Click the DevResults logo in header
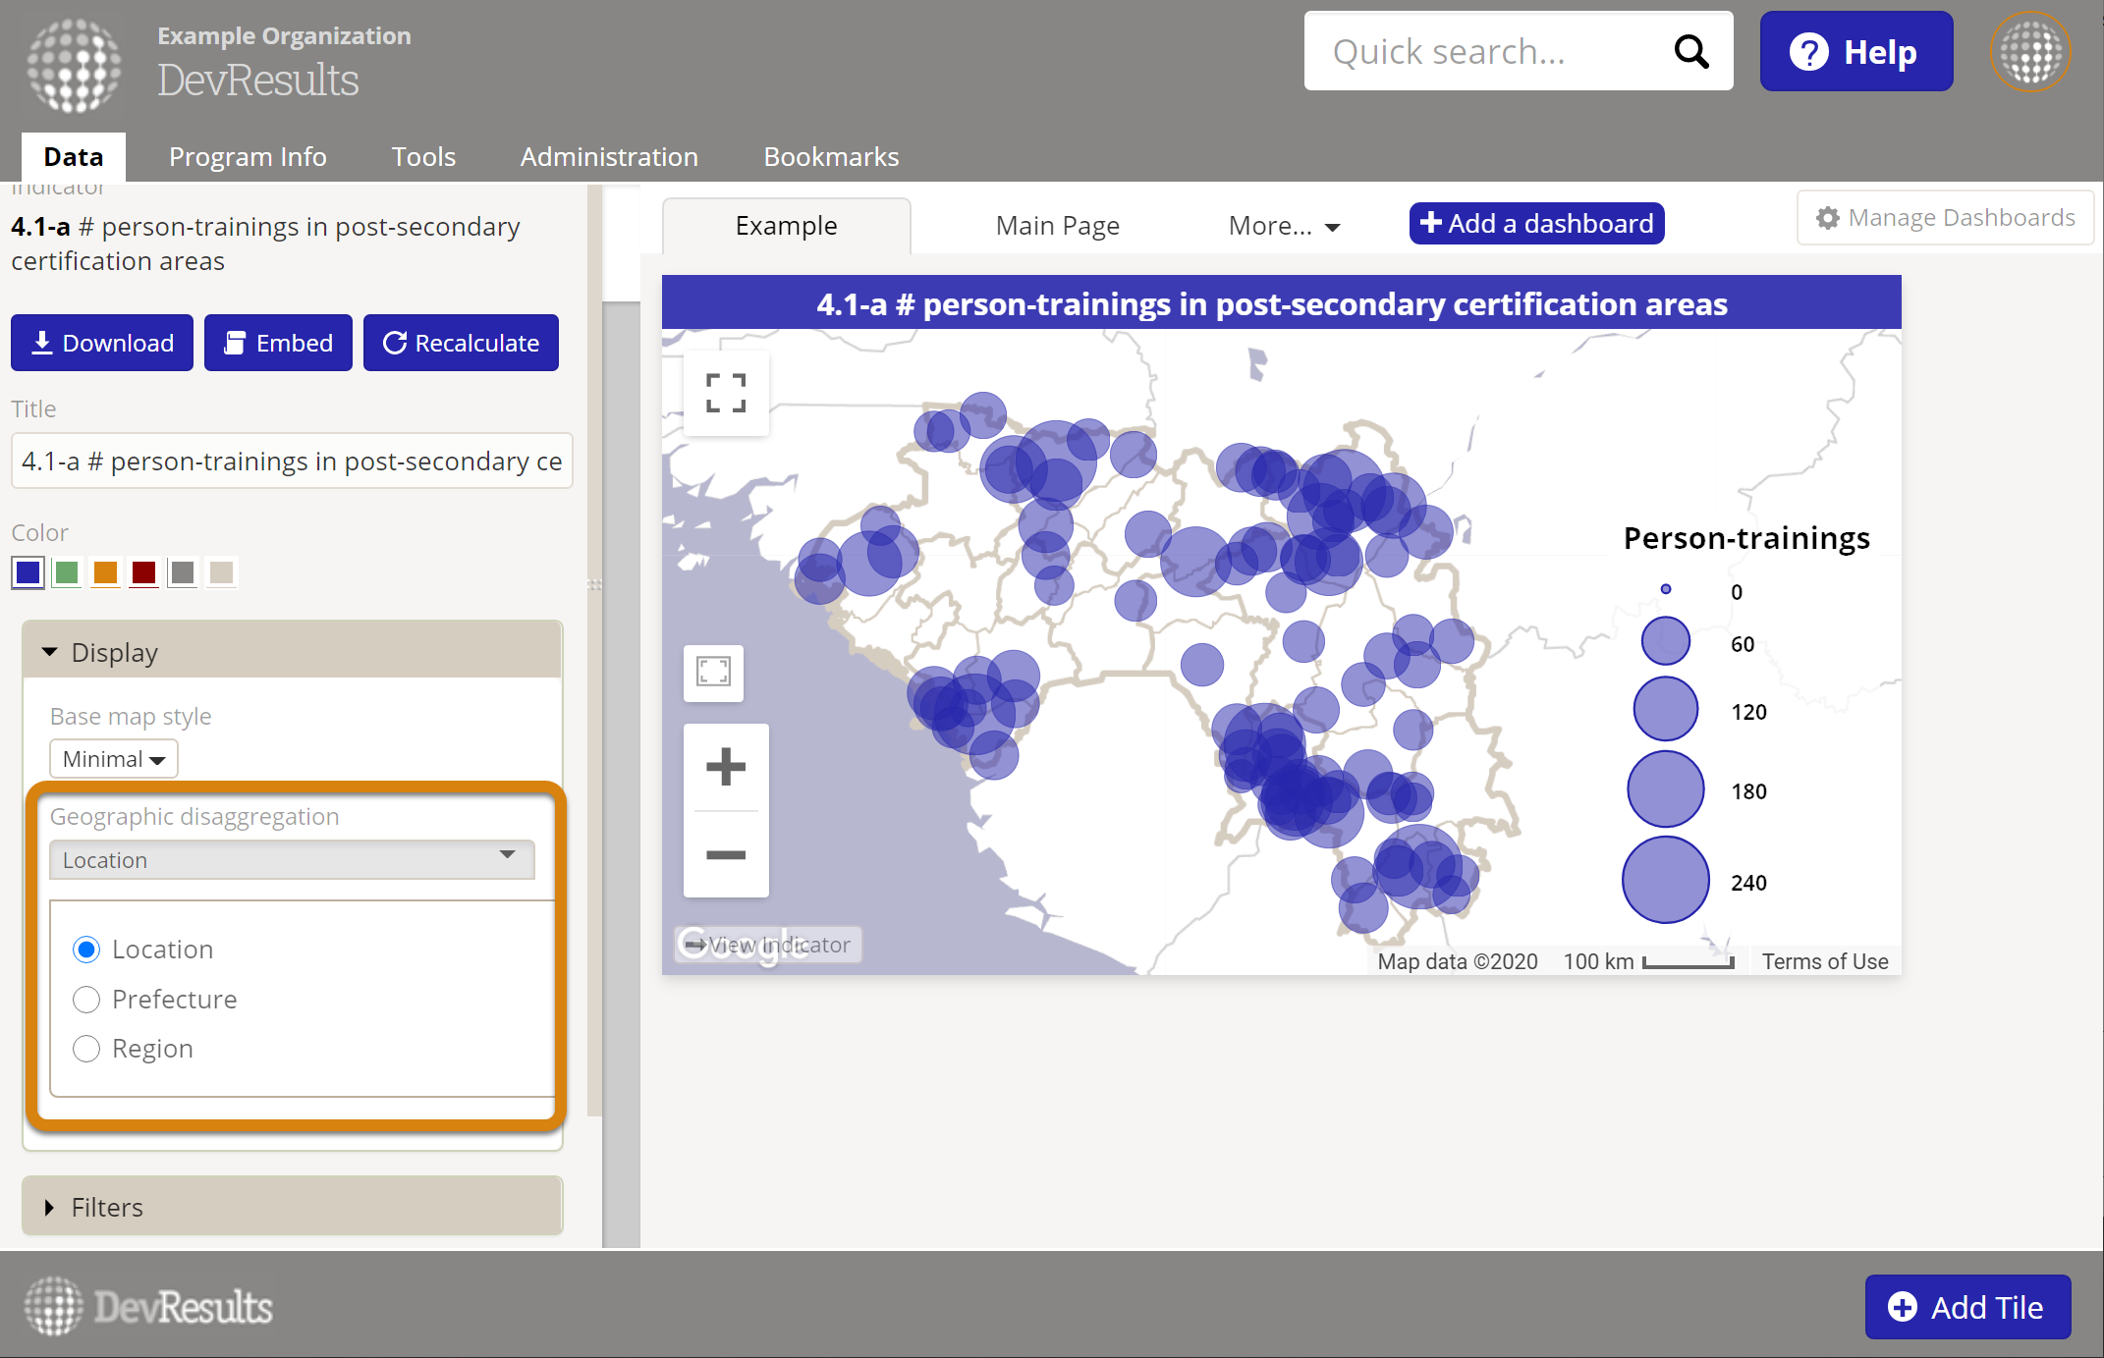This screenshot has width=2104, height=1358. [75, 65]
